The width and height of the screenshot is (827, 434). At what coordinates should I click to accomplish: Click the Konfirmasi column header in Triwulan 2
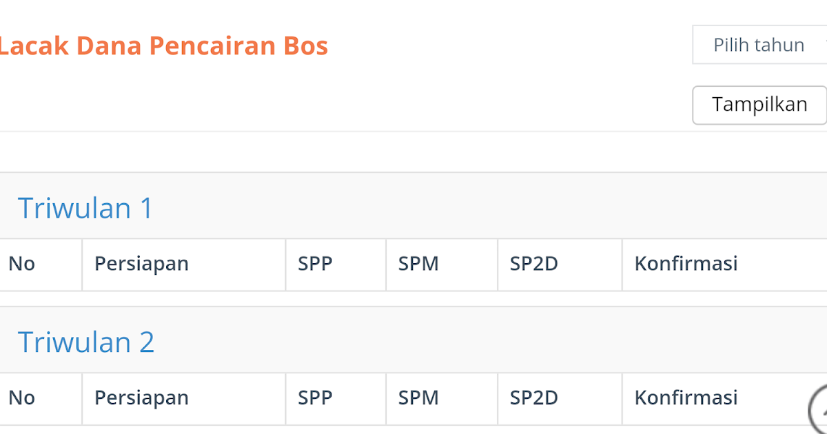pos(685,398)
